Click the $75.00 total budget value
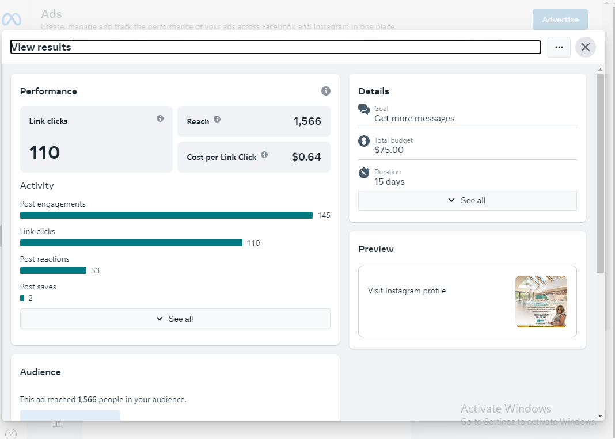Viewport: 615px width, 439px height. 389,150
